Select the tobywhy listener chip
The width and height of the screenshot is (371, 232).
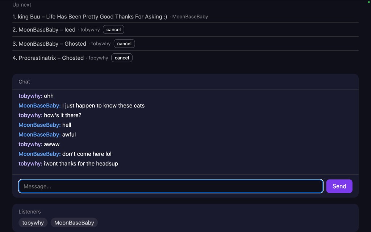[x=33, y=223]
